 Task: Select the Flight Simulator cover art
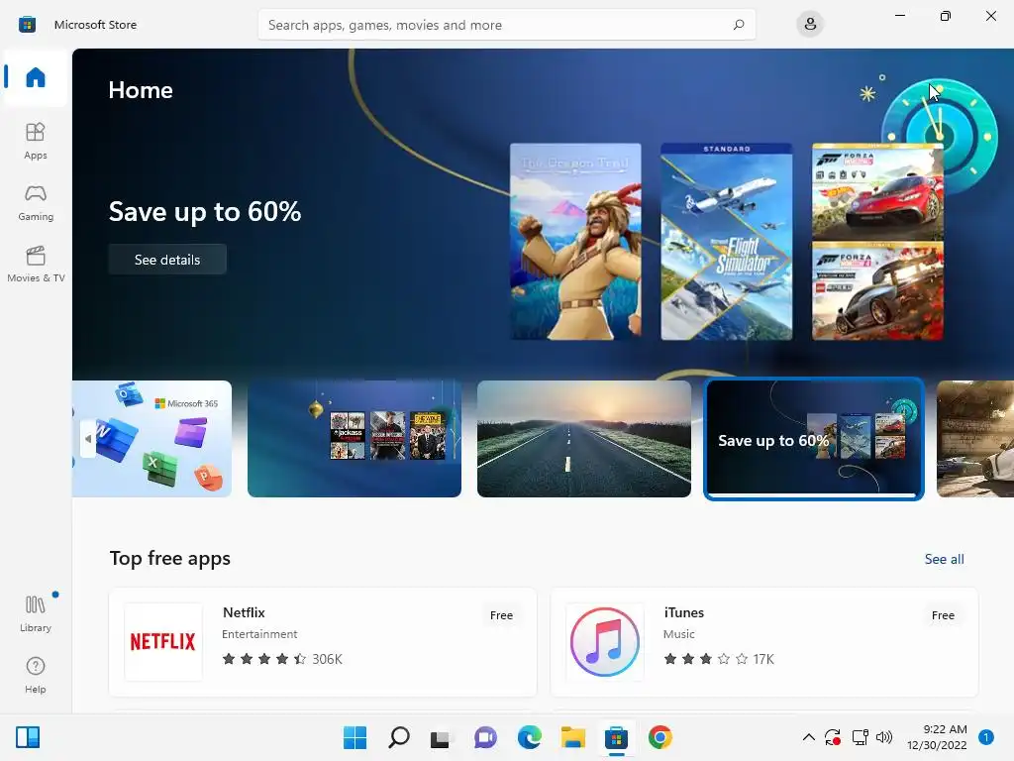click(726, 242)
